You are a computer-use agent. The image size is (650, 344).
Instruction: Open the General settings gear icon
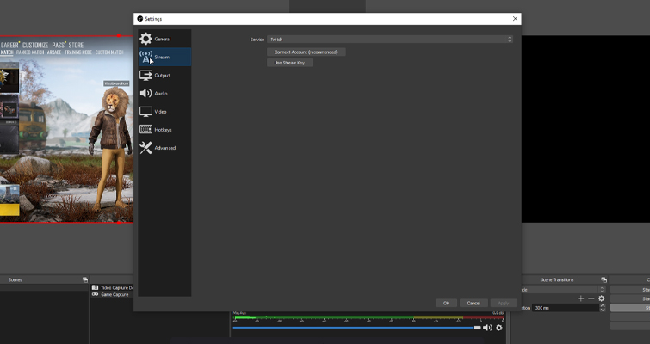(x=146, y=39)
